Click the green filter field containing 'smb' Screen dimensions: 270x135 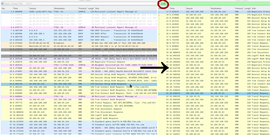click(x=215, y=3)
